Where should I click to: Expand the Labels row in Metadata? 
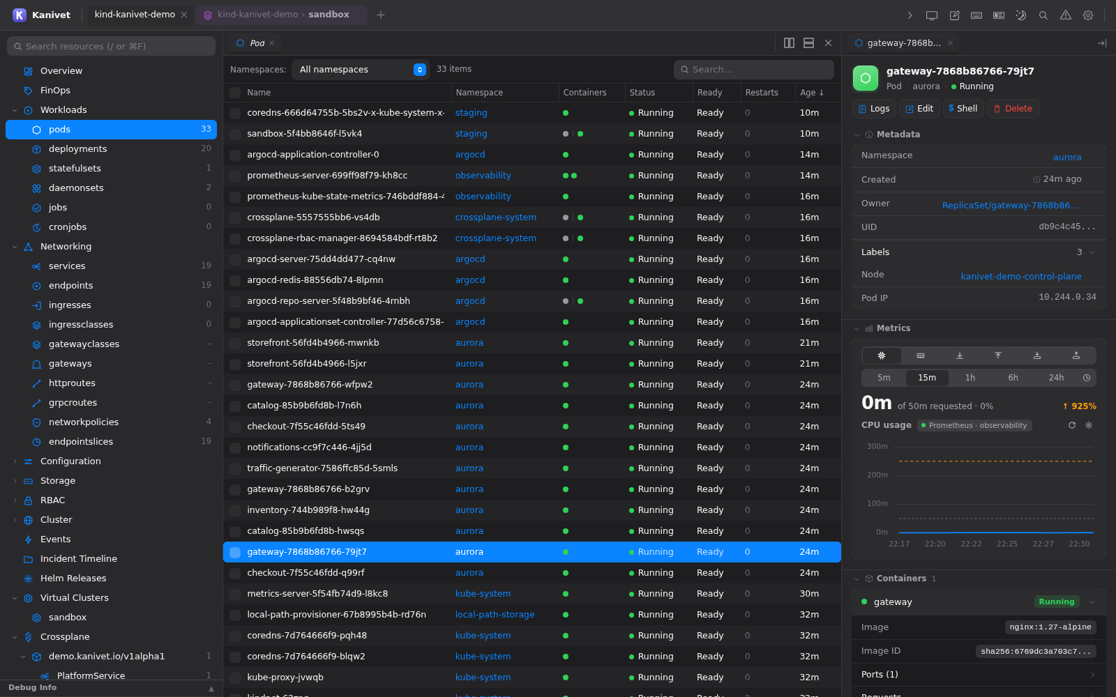(979, 252)
